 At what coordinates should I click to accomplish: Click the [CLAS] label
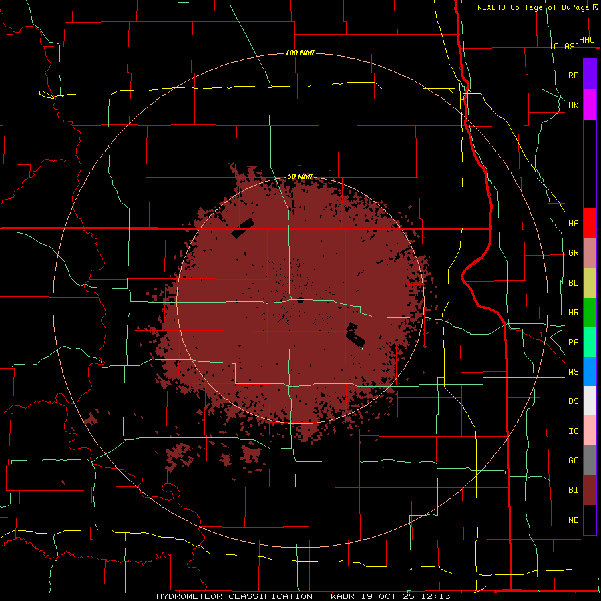(x=564, y=46)
